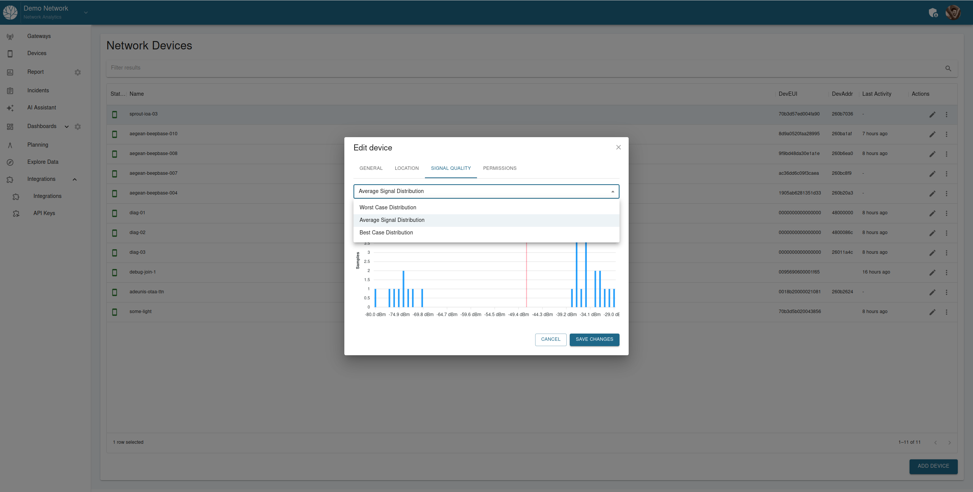973x492 pixels.
Task: Collapse the Integrations sidebar section chevron
Action: tap(74, 179)
